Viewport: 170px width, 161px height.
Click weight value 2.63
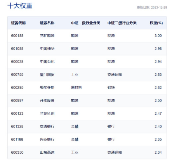coord(158,75)
